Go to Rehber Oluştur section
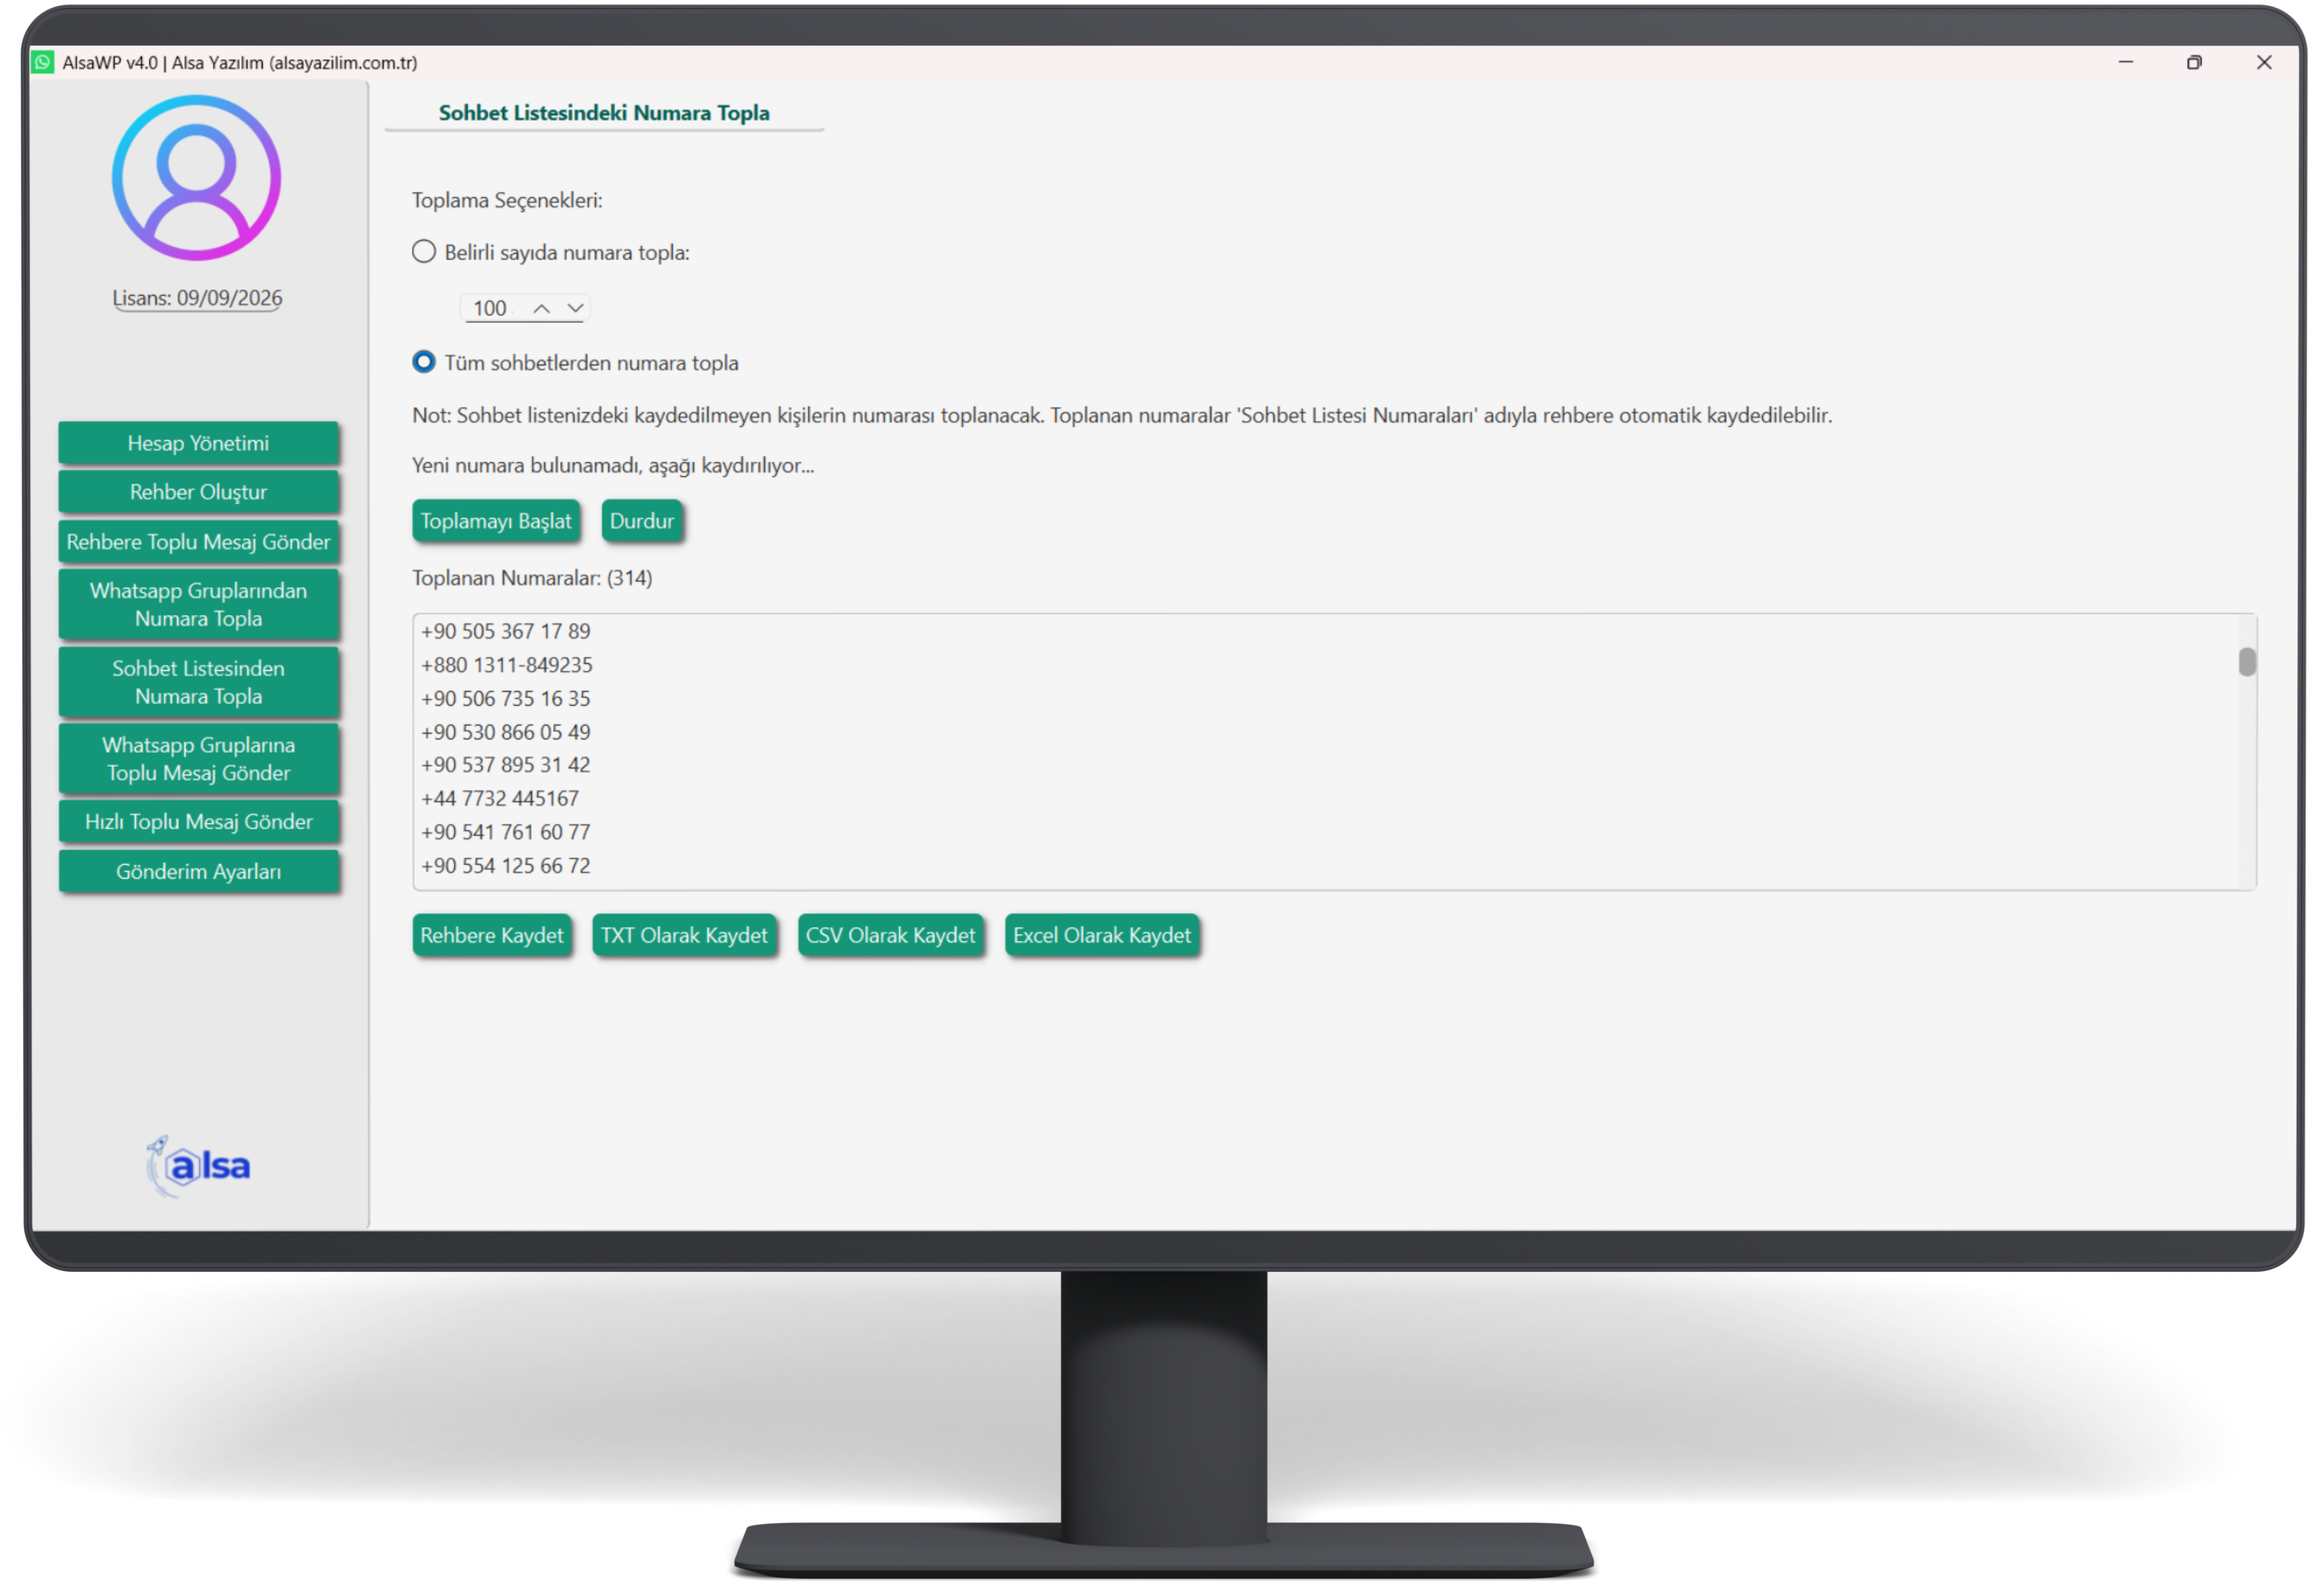 tap(198, 492)
